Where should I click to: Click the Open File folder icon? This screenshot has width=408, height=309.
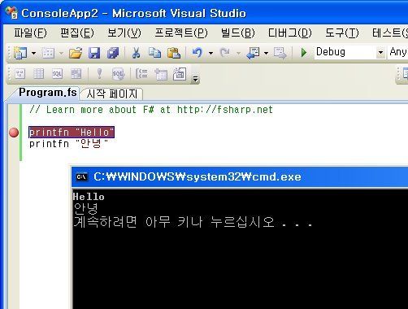76,53
